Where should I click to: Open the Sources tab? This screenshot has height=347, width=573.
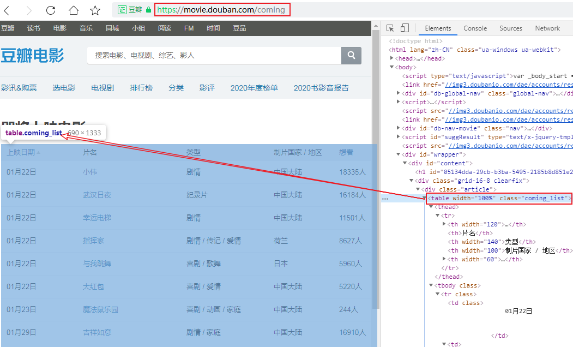pos(510,28)
